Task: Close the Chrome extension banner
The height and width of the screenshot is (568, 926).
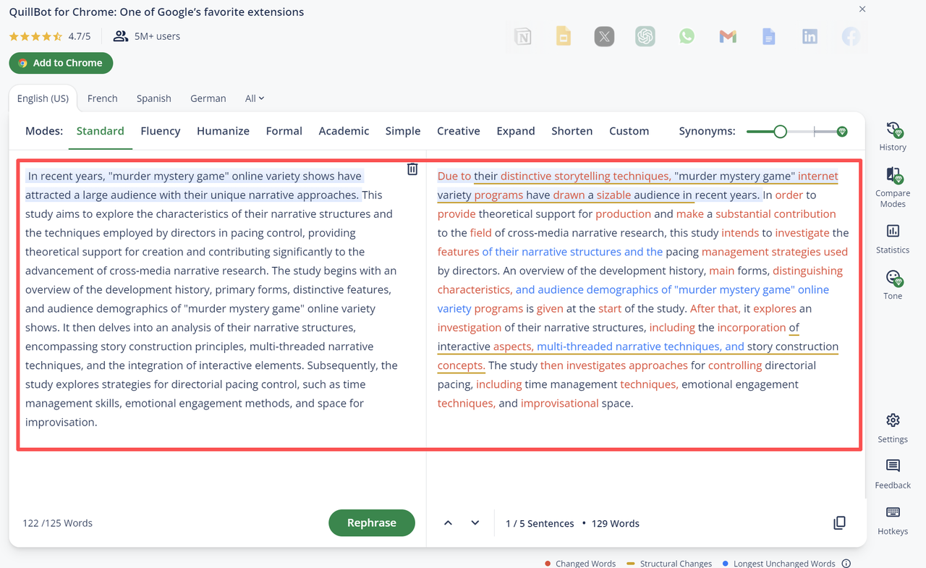Action: click(862, 9)
